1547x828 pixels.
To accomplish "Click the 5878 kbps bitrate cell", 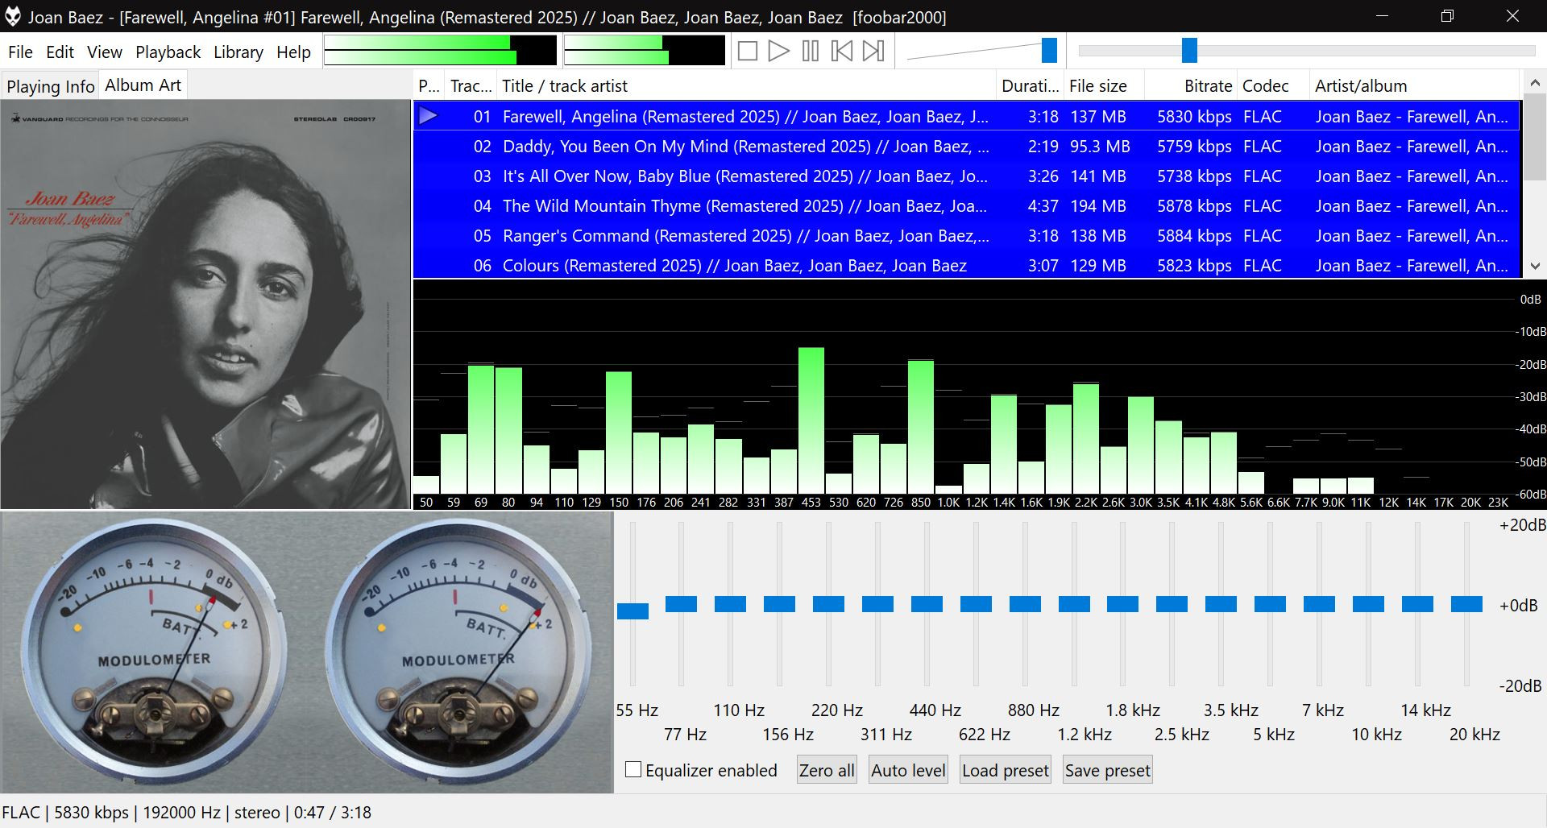I will pos(1194,206).
